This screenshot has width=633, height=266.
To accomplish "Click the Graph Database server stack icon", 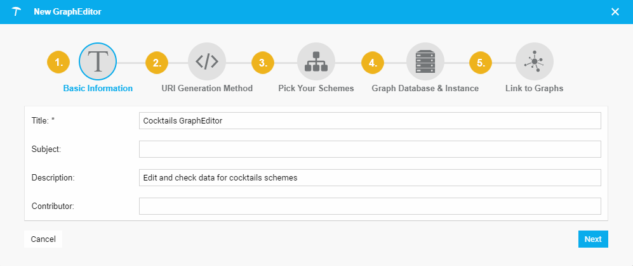I will (425, 61).
